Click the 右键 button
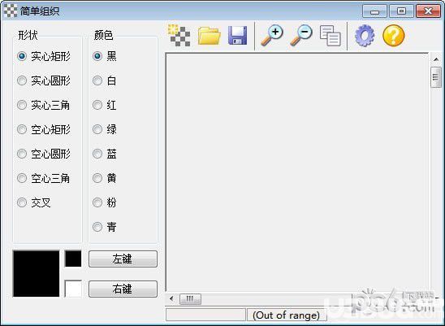The width and height of the screenshot is (445, 326). point(123,289)
